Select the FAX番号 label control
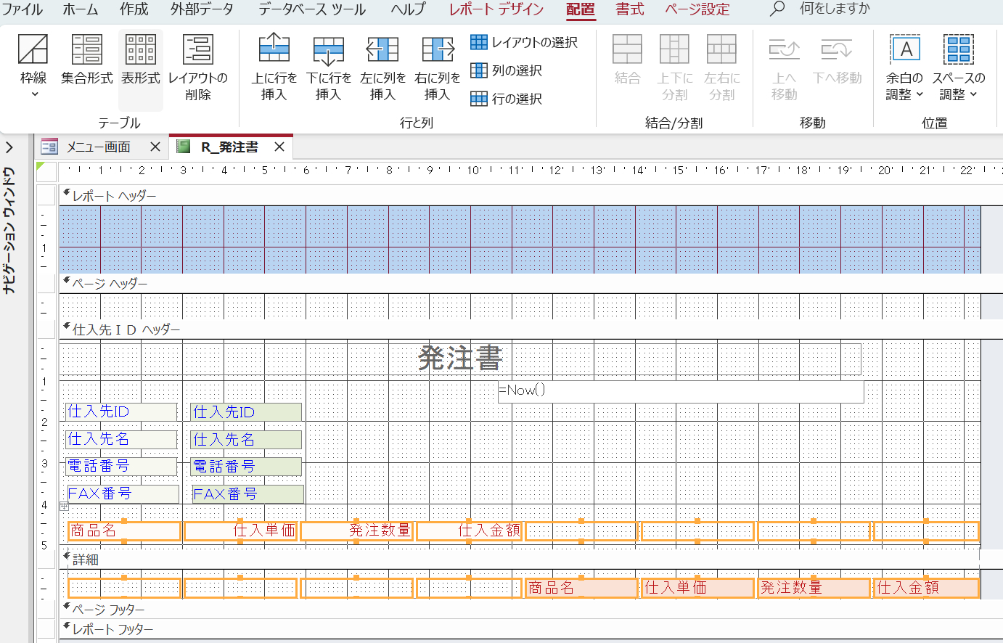The width and height of the screenshot is (1003, 643). (x=123, y=494)
